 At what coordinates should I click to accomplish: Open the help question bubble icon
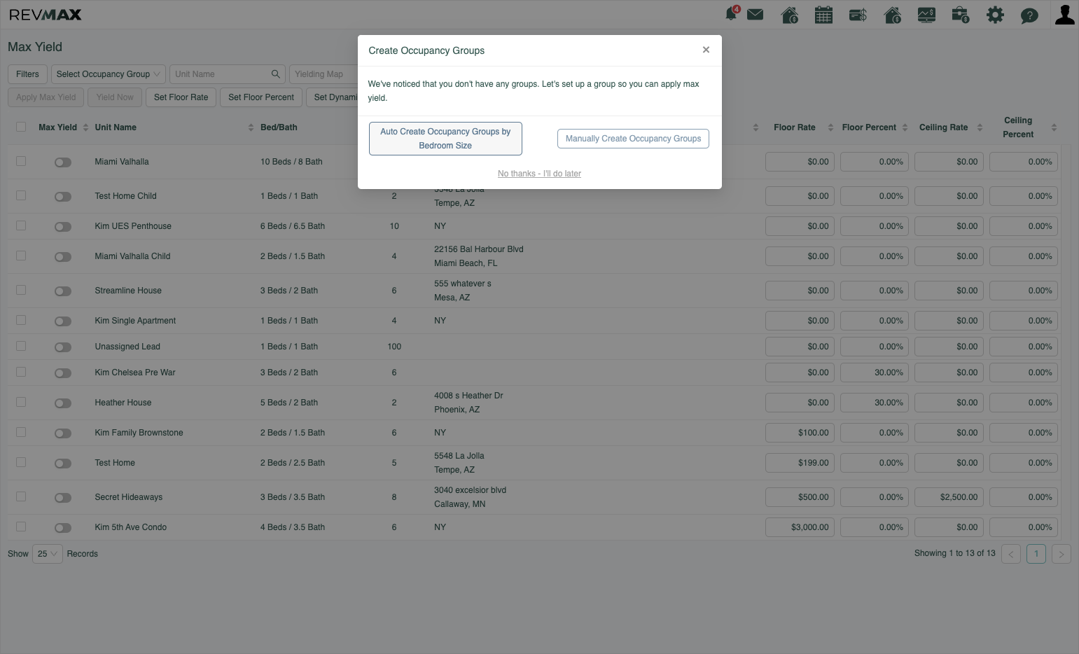click(1029, 15)
